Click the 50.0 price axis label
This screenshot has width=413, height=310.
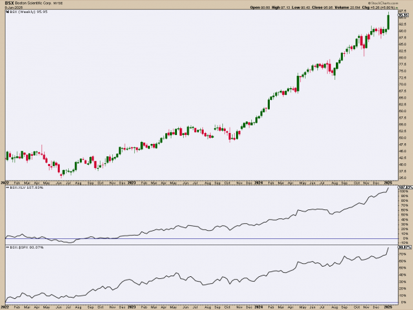coord(402,138)
